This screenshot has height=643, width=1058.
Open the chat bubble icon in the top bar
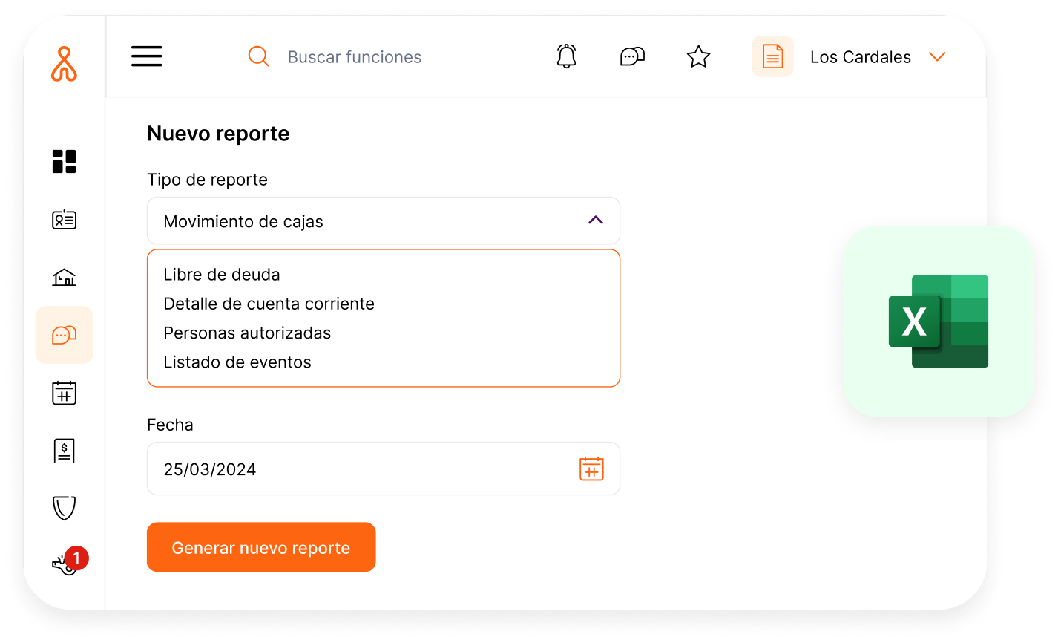(x=632, y=56)
